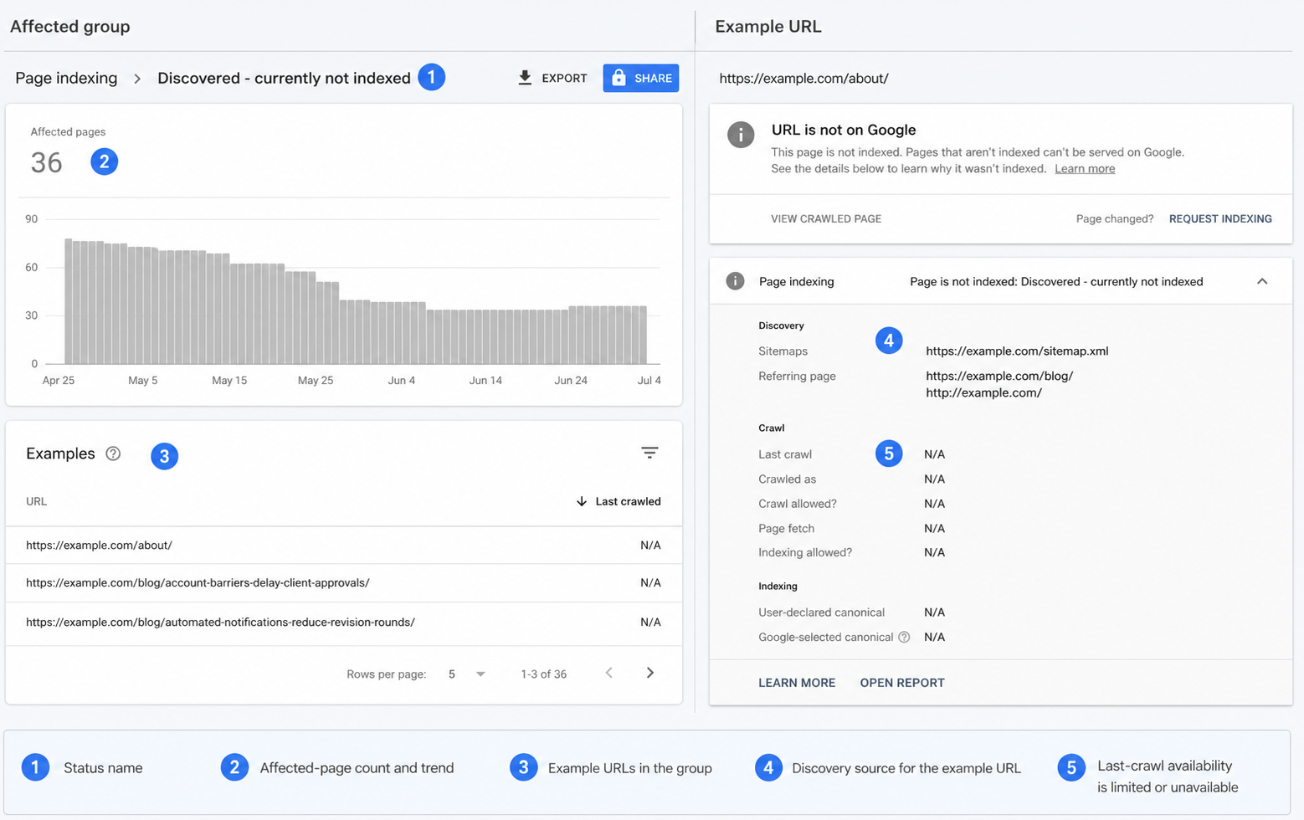Collapse the Page indexing section chevron
1304x820 pixels.
pos(1262,281)
